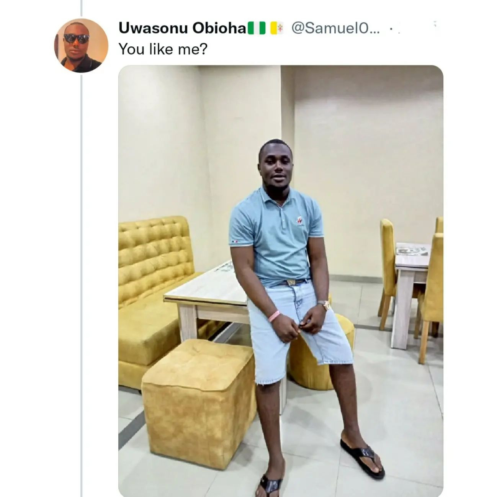The width and height of the screenshot is (497, 497).
Task: Click the separator dot after the username
Action: (x=391, y=29)
